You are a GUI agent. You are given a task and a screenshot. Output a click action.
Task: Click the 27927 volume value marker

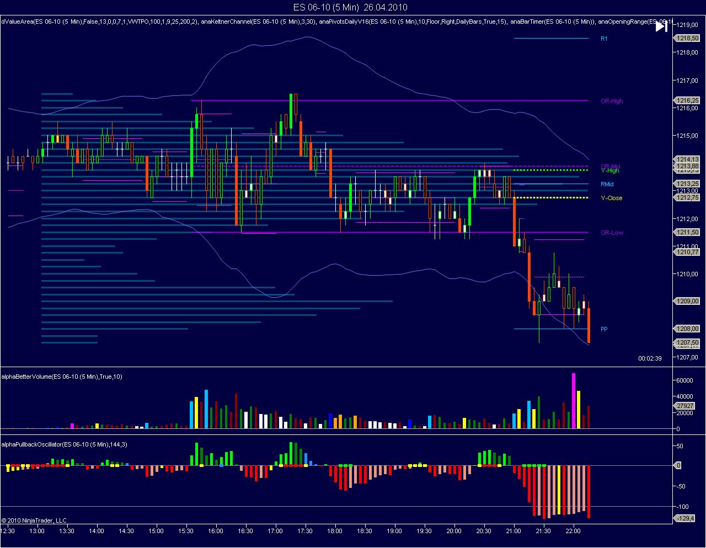pos(685,406)
